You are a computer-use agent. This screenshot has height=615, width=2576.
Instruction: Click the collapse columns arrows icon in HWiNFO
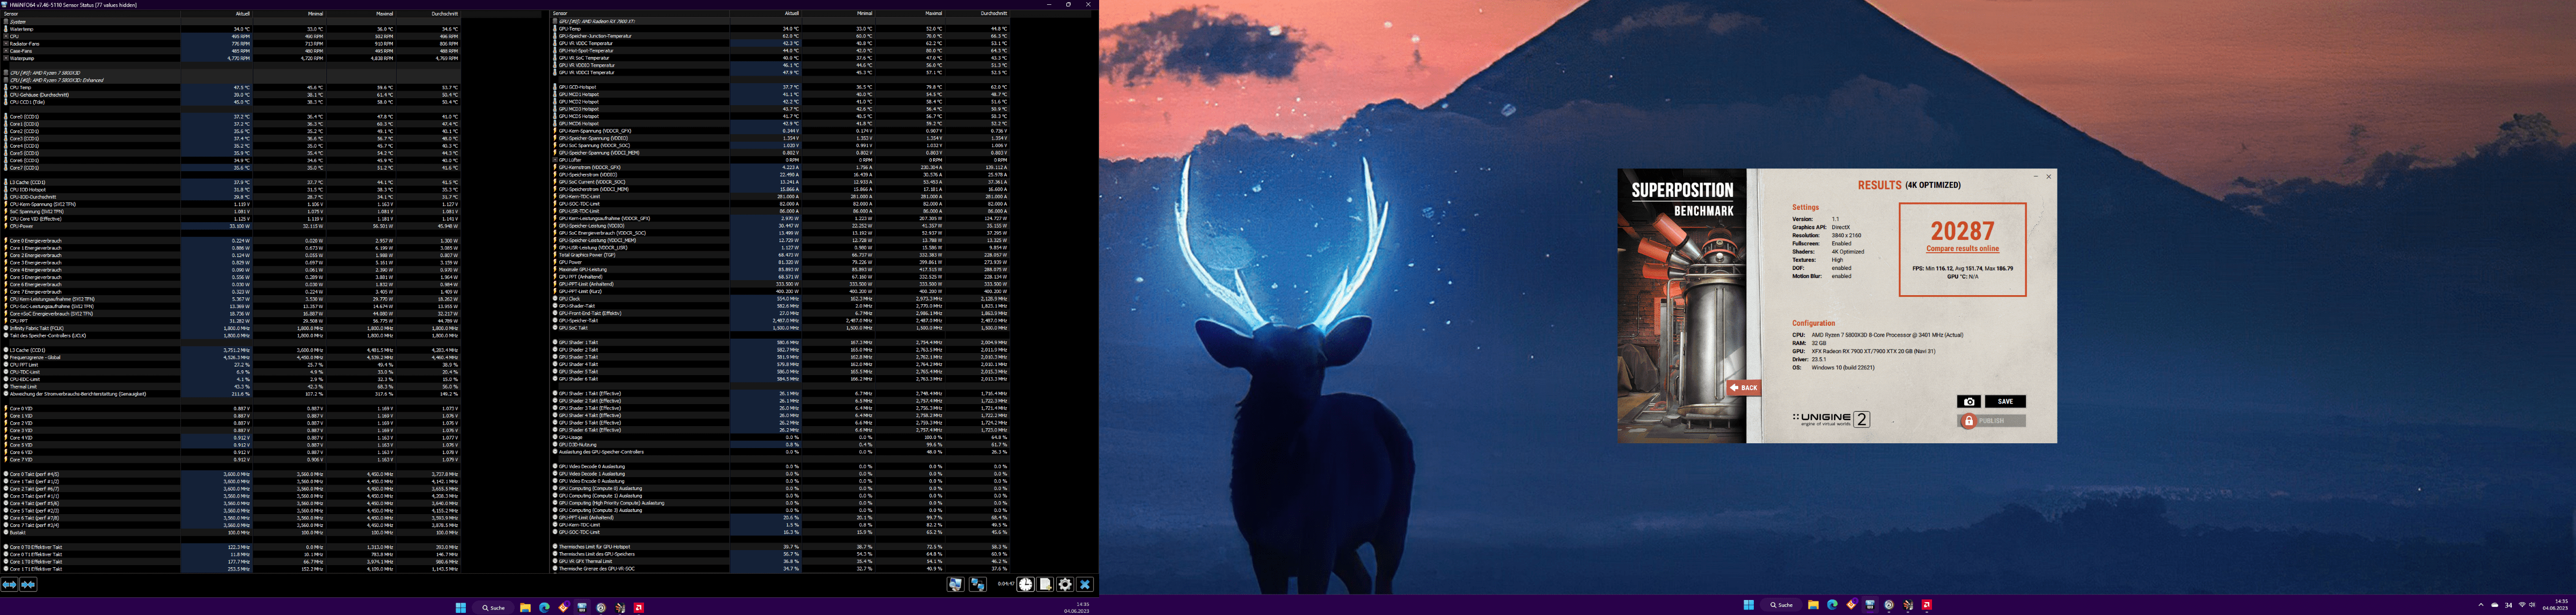click(x=28, y=584)
